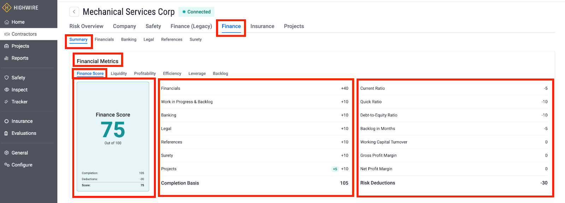View the Backlog metrics tab
The image size is (565, 203).
(220, 74)
